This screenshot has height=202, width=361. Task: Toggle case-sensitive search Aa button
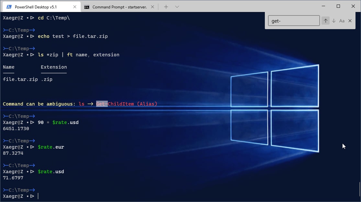[x=342, y=21]
